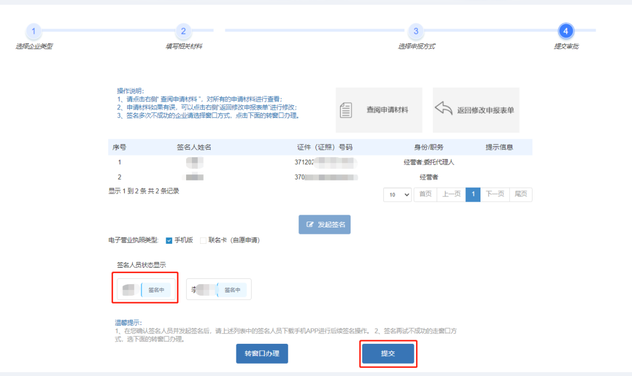Click the 转窗口办理 button
Viewport: 632px width, 376px height.
[x=262, y=354]
